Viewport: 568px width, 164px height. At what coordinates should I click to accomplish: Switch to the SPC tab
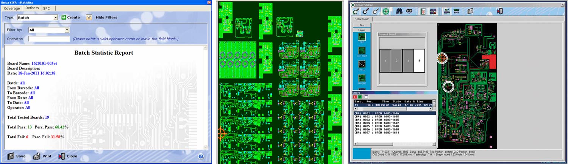pyautogui.click(x=46, y=8)
